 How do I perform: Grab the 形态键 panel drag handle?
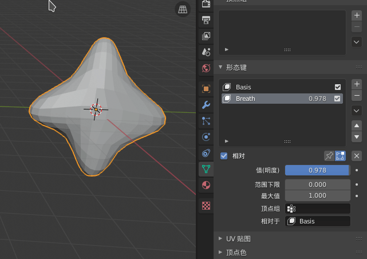pos(359,68)
